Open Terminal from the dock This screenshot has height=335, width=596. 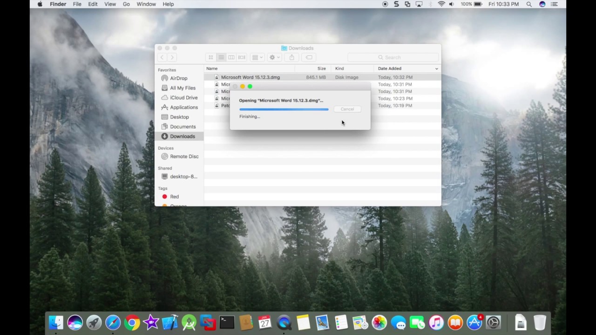click(227, 322)
